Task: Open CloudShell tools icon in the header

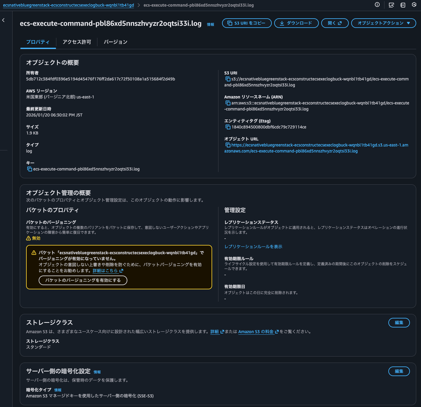Action: (391, 5)
